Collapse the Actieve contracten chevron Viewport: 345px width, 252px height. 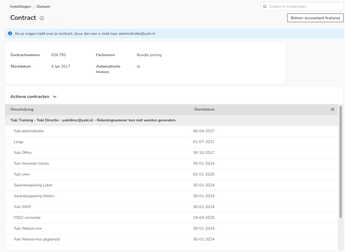[55, 97]
